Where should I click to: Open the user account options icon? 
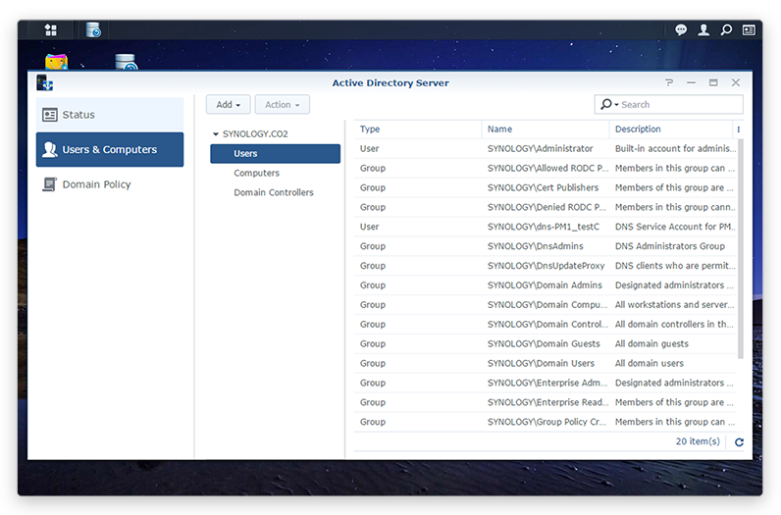coord(703,29)
